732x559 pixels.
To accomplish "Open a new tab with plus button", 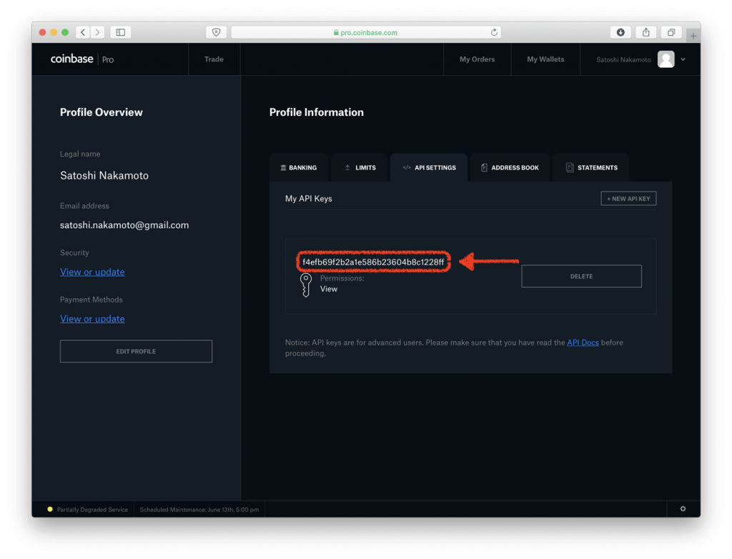I will [693, 36].
